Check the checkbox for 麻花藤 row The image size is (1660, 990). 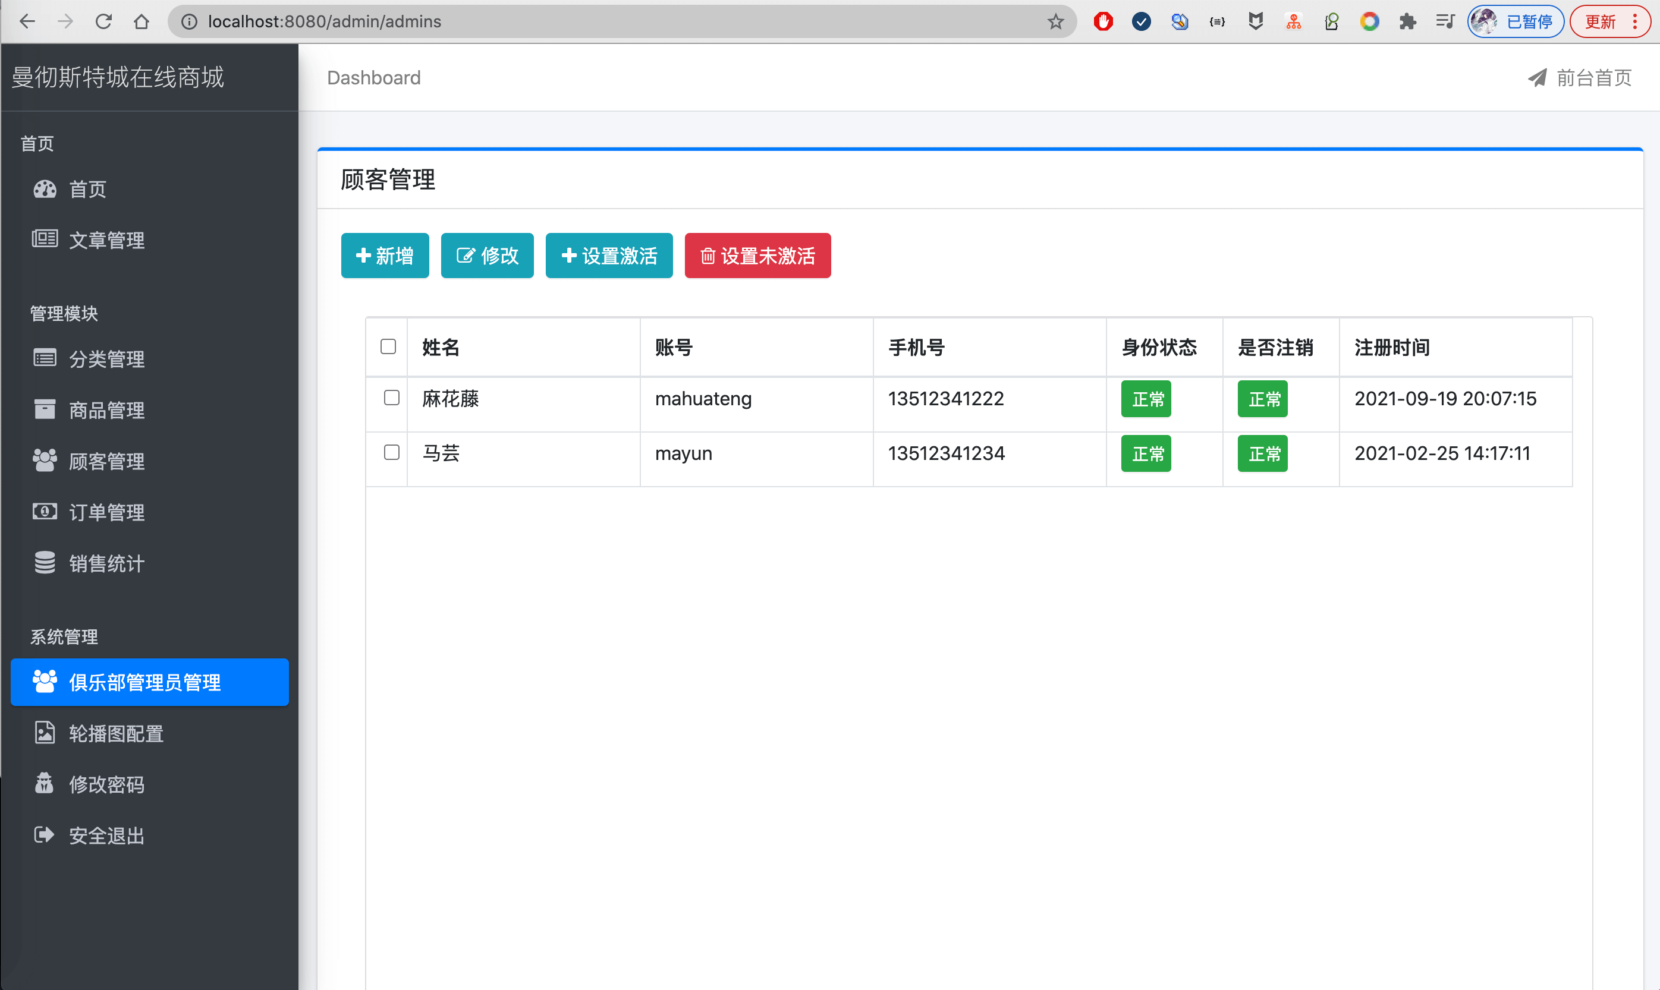tap(392, 398)
